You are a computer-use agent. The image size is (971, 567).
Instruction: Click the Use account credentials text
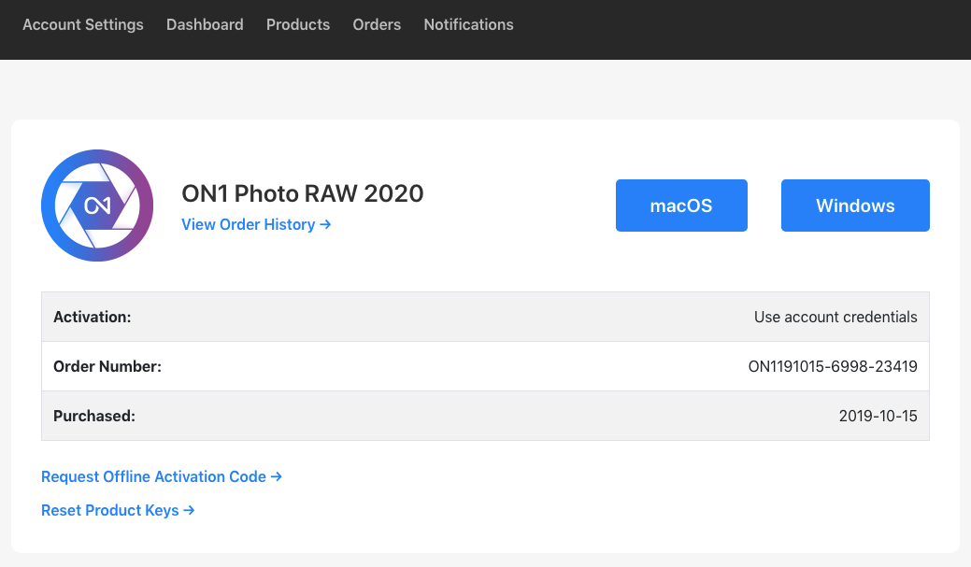point(835,317)
